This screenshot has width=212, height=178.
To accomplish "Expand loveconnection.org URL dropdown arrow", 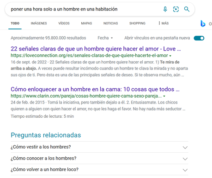I will click(170, 56).
